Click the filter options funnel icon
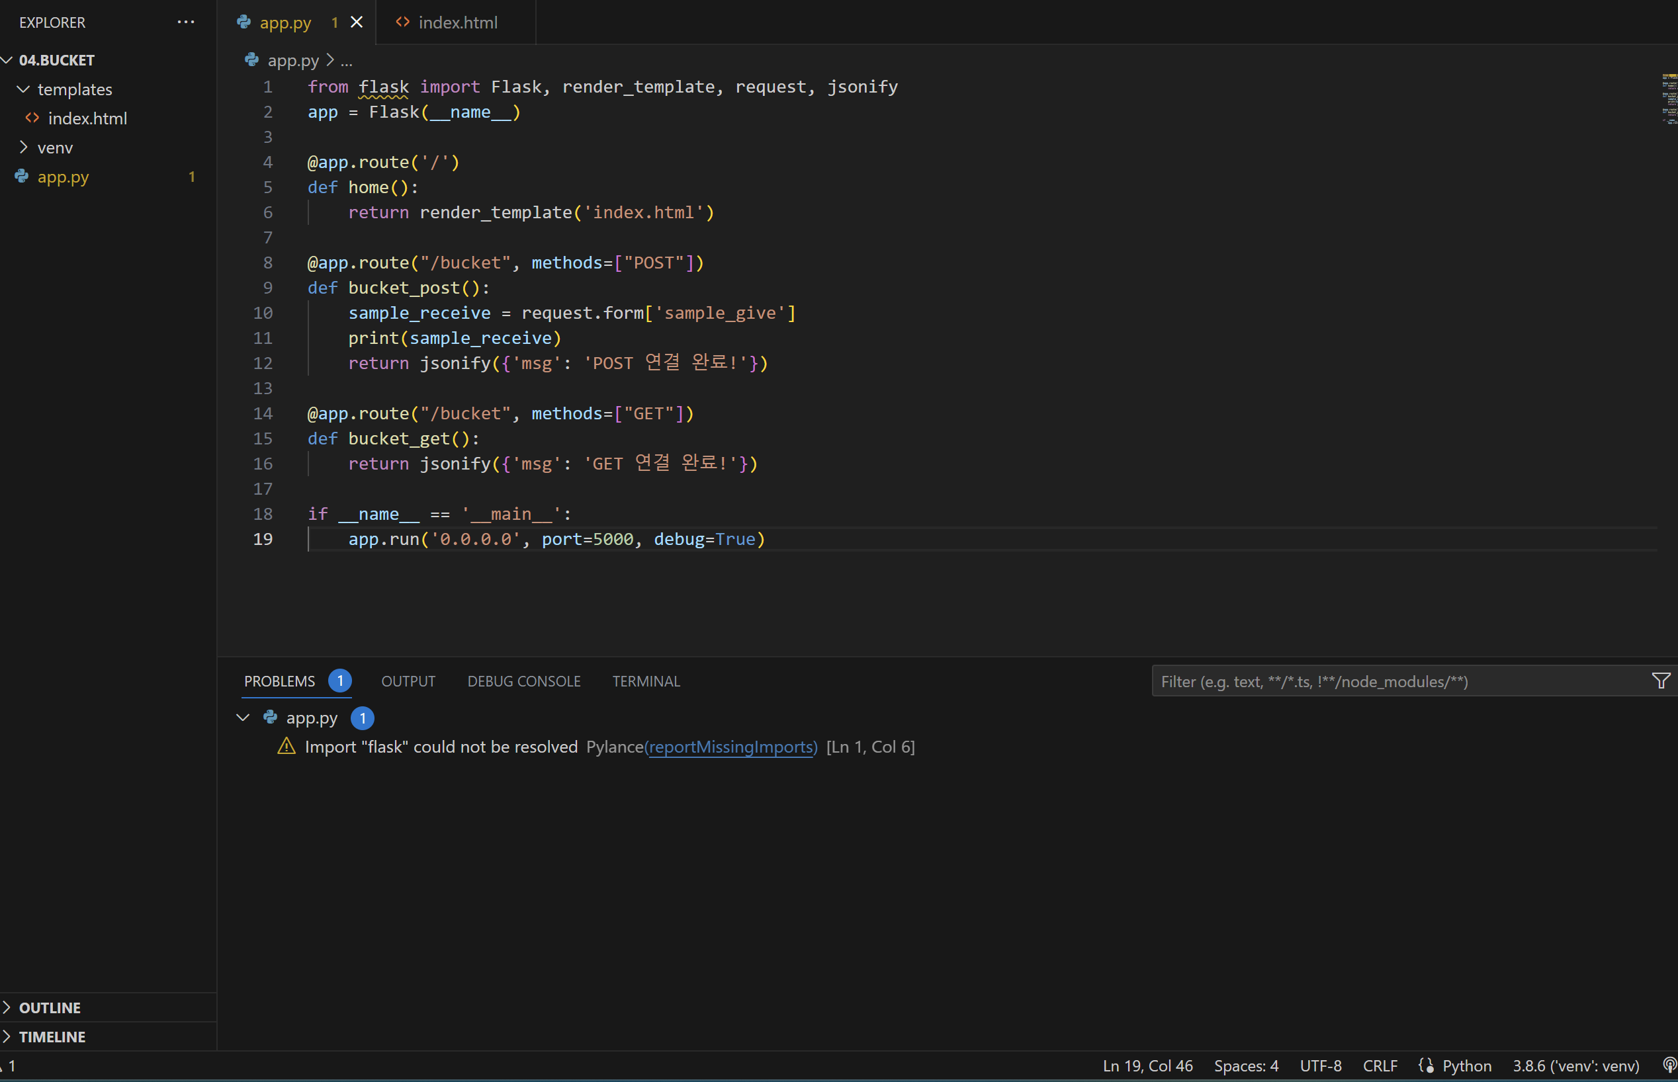1678x1082 pixels. pos(1660,681)
